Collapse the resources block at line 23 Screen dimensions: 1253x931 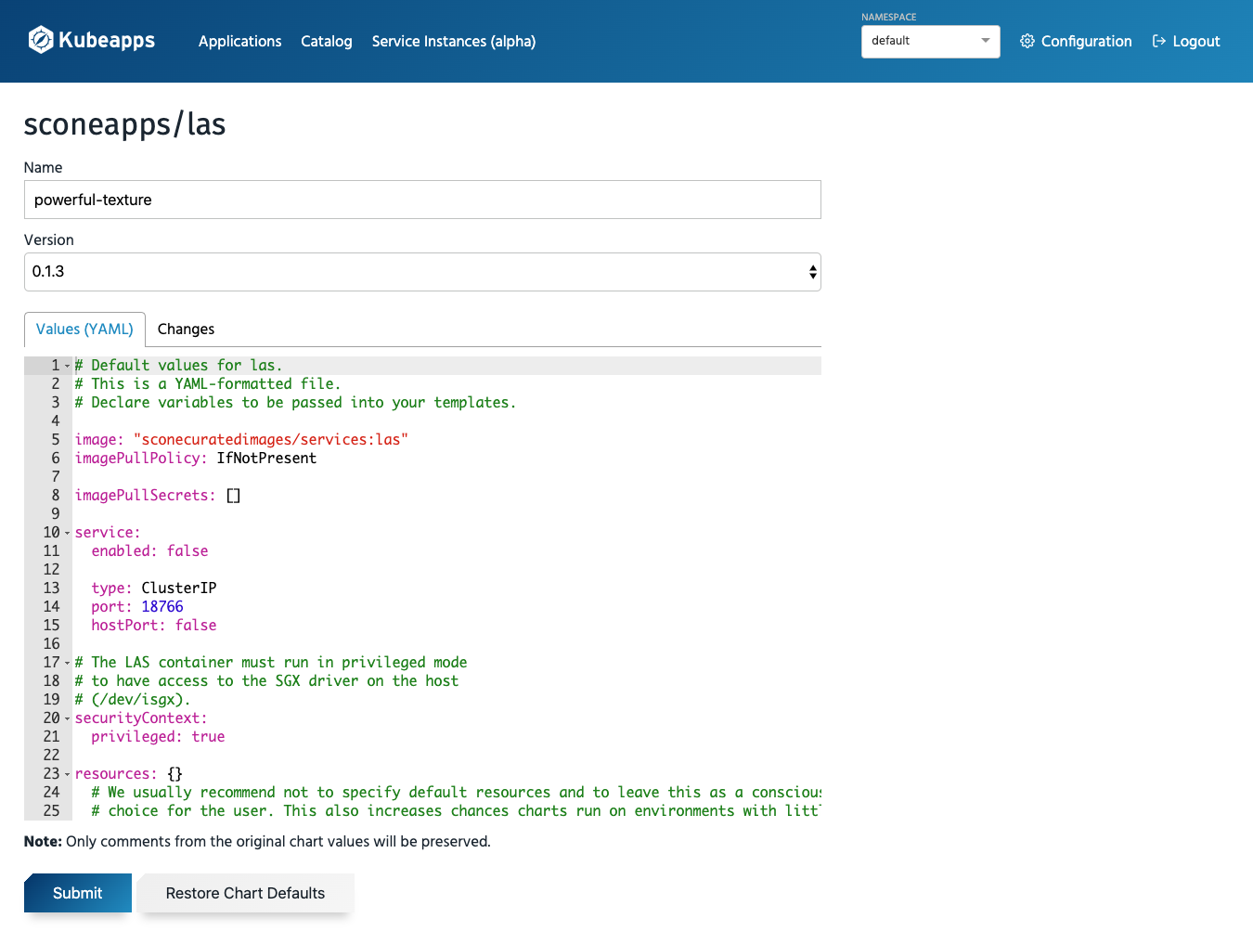pos(67,773)
